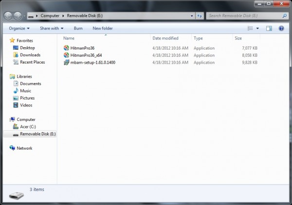Open the address bar history dropdown
This screenshot has height=205, width=292.
click(192, 16)
